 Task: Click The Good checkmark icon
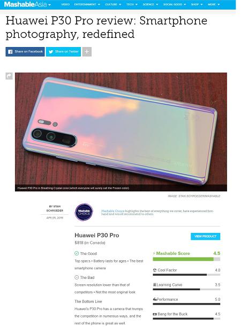(77, 253)
